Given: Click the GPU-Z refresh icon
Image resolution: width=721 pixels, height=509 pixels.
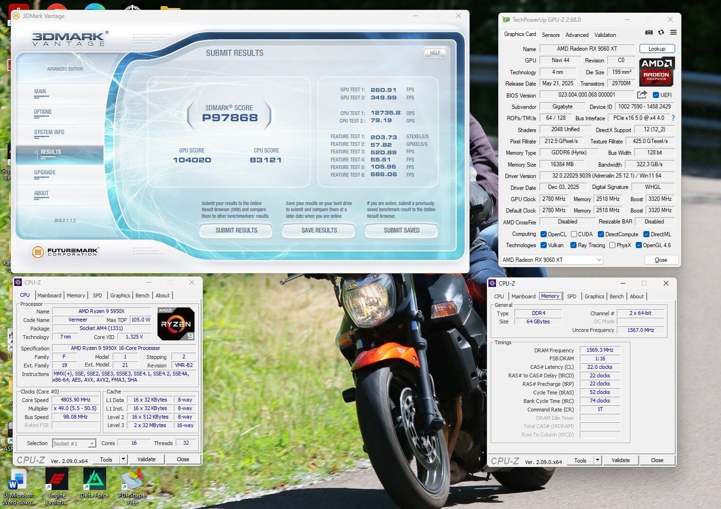Looking at the screenshot, I should point(661,32).
